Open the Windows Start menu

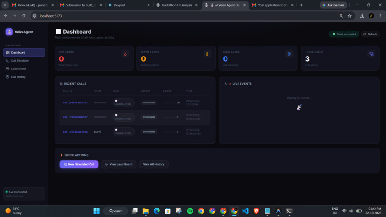[97, 211]
